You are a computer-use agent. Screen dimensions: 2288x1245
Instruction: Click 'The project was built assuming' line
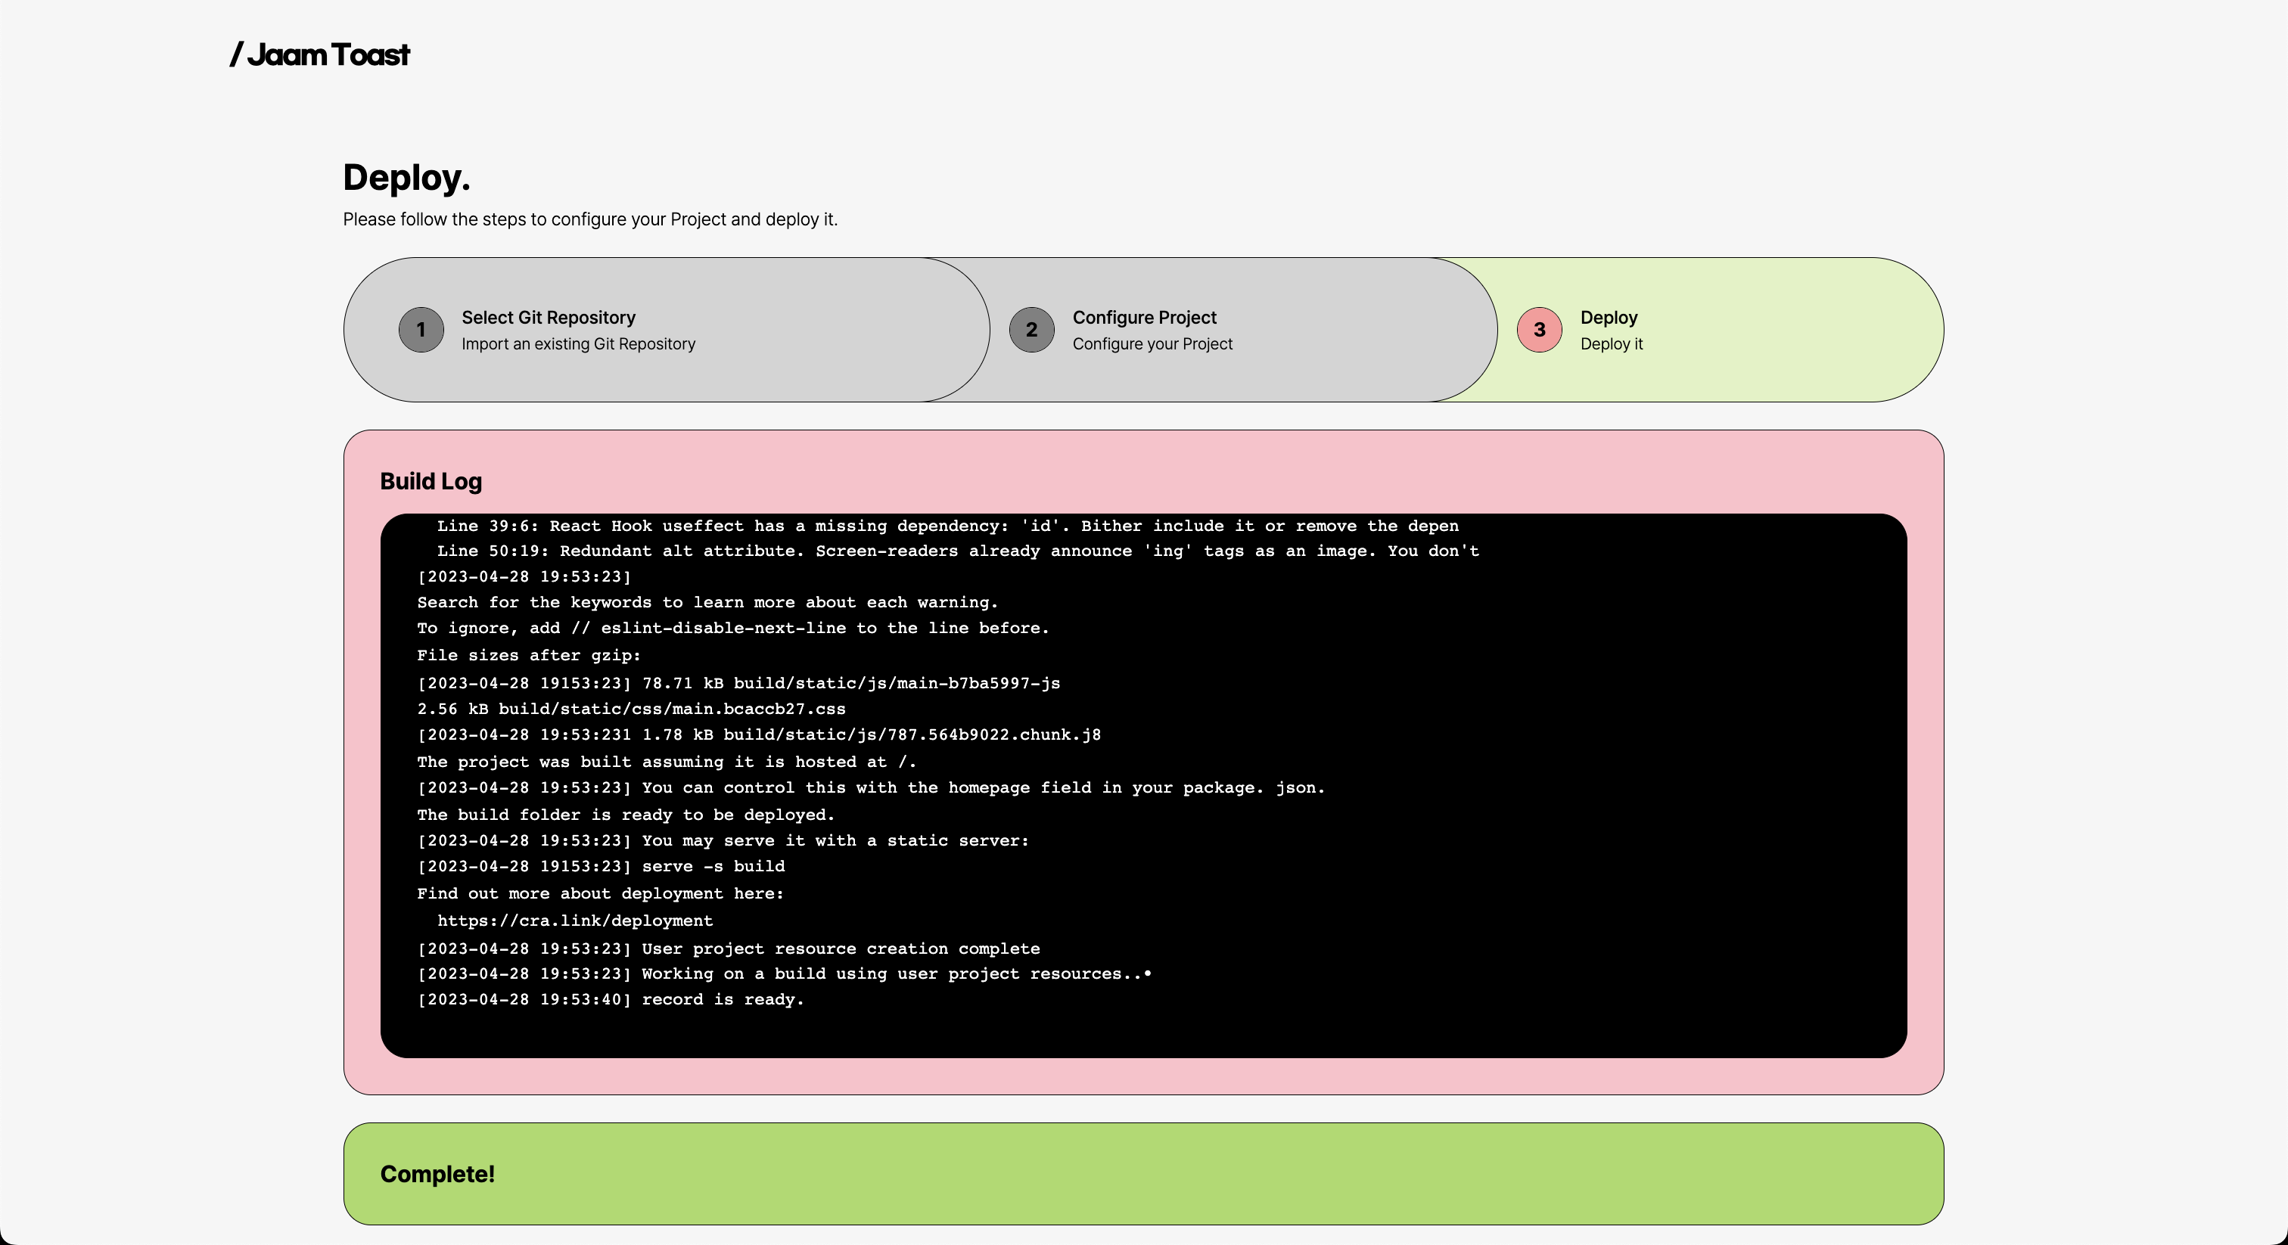click(666, 762)
